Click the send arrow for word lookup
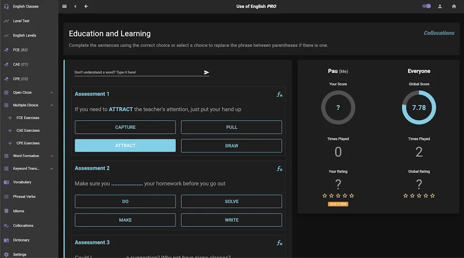 206,72
